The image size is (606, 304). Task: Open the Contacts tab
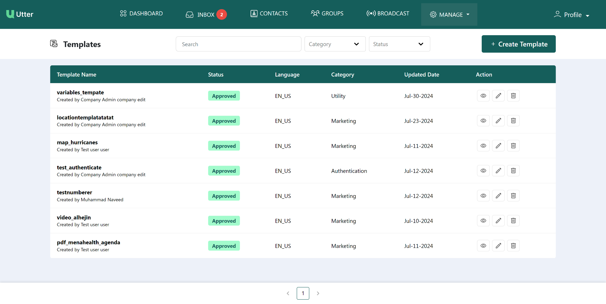[x=269, y=13]
